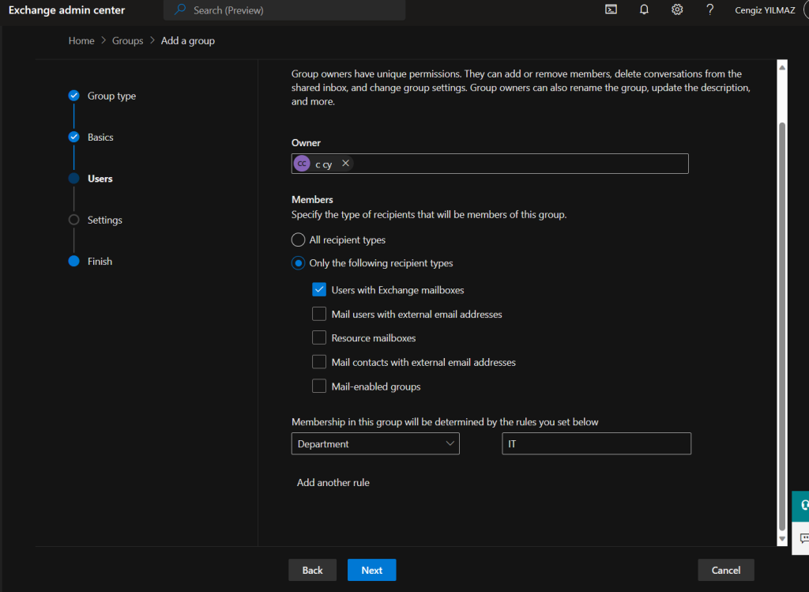Click the help question mark icon
The height and width of the screenshot is (592, 809).
[710, 9]
